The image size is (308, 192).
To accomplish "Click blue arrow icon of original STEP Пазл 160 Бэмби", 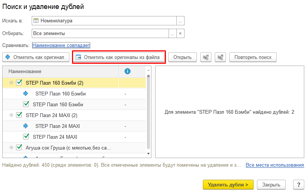I will (26, 94).
